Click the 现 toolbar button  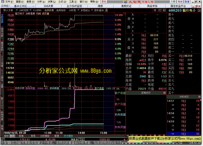tap(155, 10)
